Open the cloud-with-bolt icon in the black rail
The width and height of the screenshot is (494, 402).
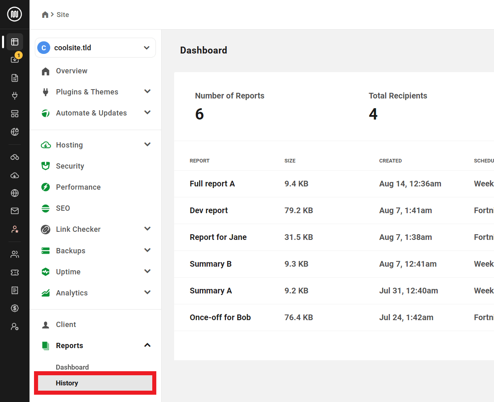point(15,175)
